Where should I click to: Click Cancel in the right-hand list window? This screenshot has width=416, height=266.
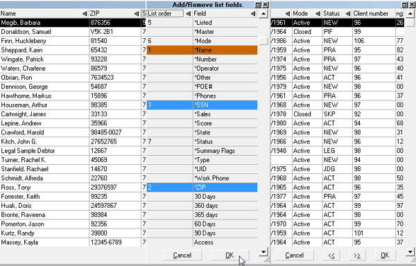(x=295, y=255)
